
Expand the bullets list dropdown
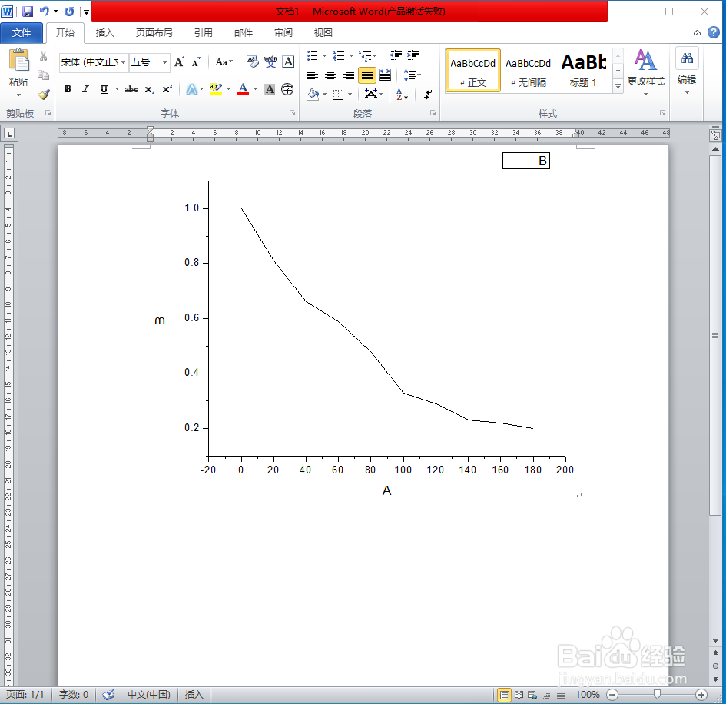click(x=324, y=56)
